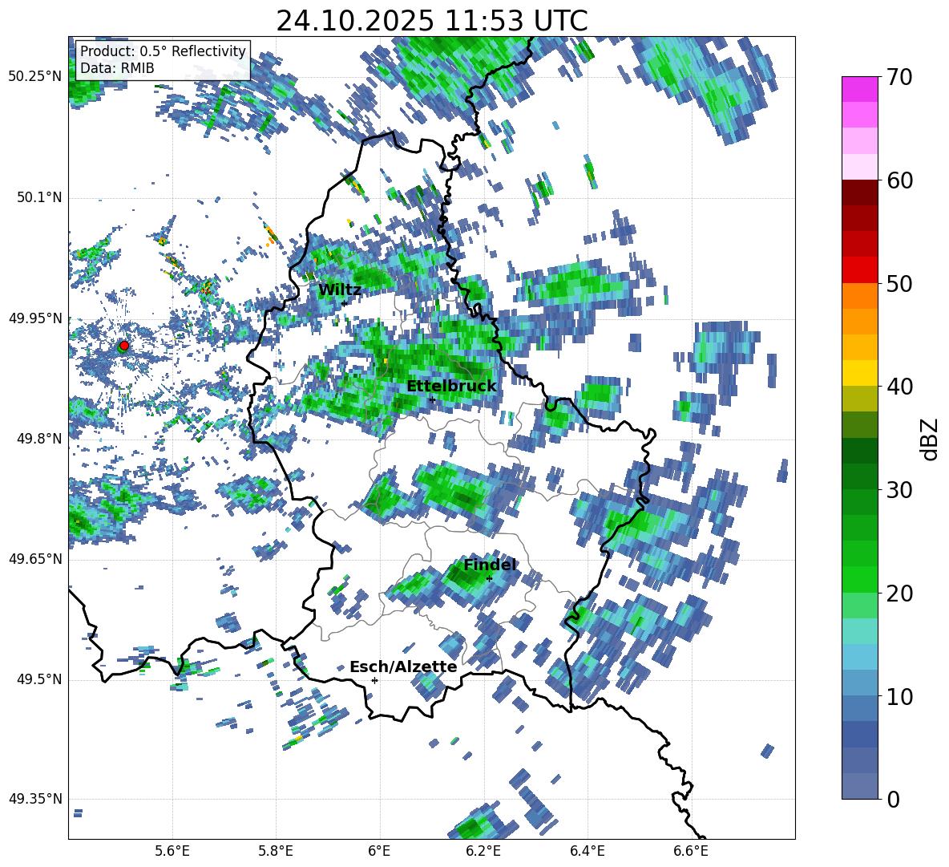The width and height of the screenshot is (949, 867).
Task: Click the yellow colorbar segment at 40
Action: click(x=859, y=373)
